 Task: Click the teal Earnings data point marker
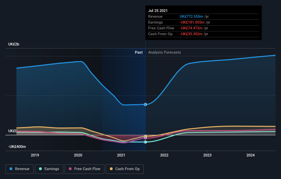tap(145, 142)
